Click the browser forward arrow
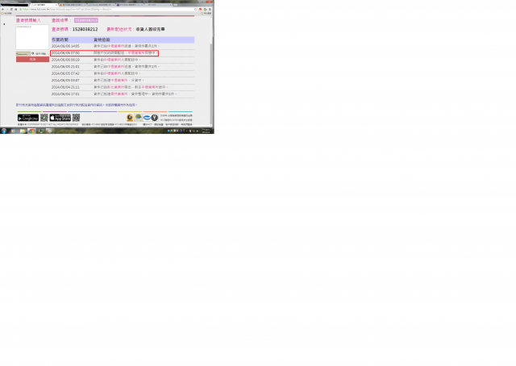 (x=7, y=9)
